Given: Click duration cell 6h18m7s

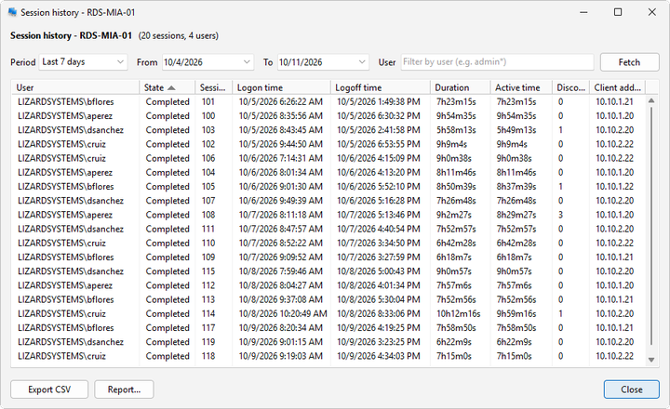Looking at the screenshot, I should [x=454, y=257].
